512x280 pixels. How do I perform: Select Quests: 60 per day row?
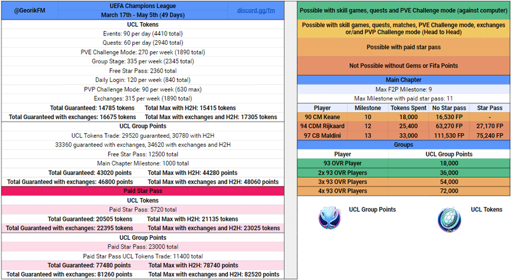pyautogui.click(x=143, y=43)
